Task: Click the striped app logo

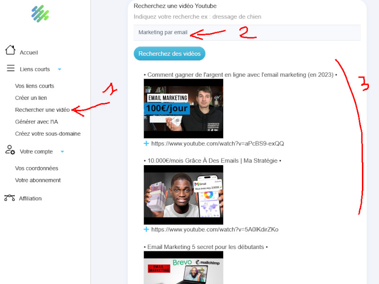Action: pyautogui.click(x=40, y=14)
